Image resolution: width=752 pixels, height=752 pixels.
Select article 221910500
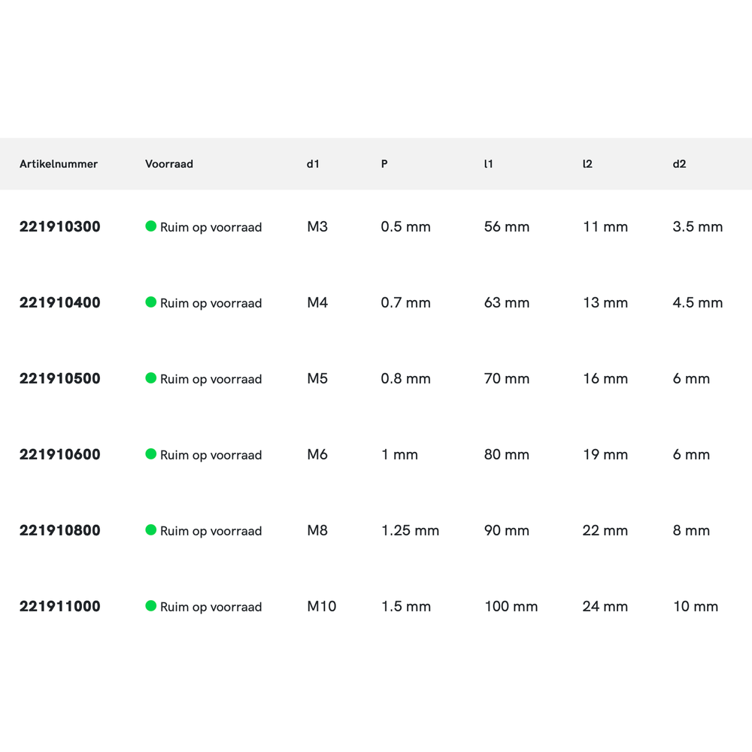point(59,378)
